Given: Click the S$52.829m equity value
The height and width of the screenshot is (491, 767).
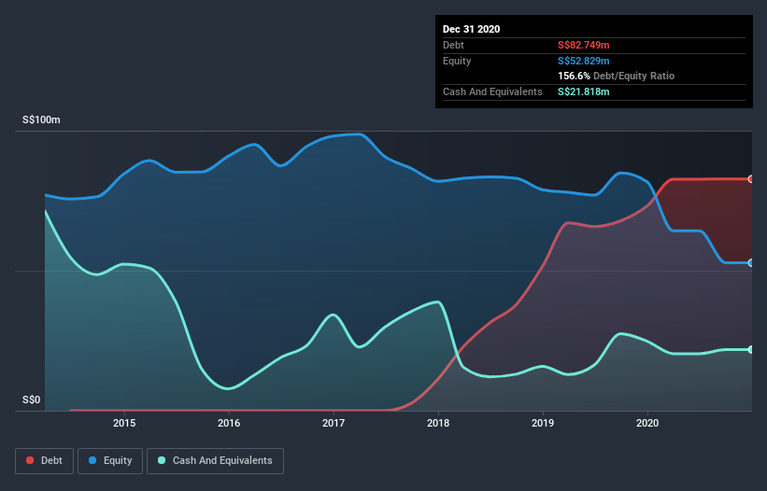Looking at the screenshot, I should (584, 61).
